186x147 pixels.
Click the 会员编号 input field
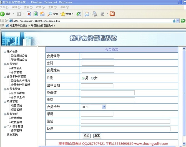[x=98, y=56]
